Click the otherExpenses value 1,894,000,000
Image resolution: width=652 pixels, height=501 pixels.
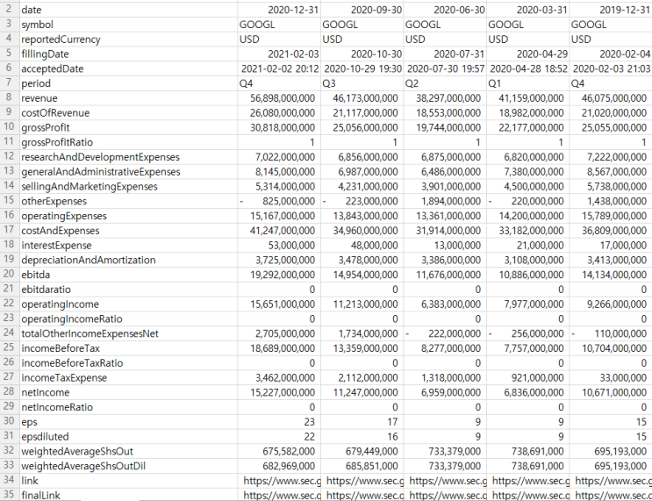click(445, 201)
